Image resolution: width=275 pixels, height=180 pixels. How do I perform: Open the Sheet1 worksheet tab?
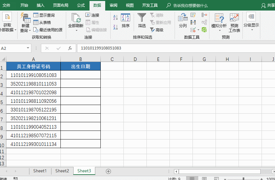(40, 171)
